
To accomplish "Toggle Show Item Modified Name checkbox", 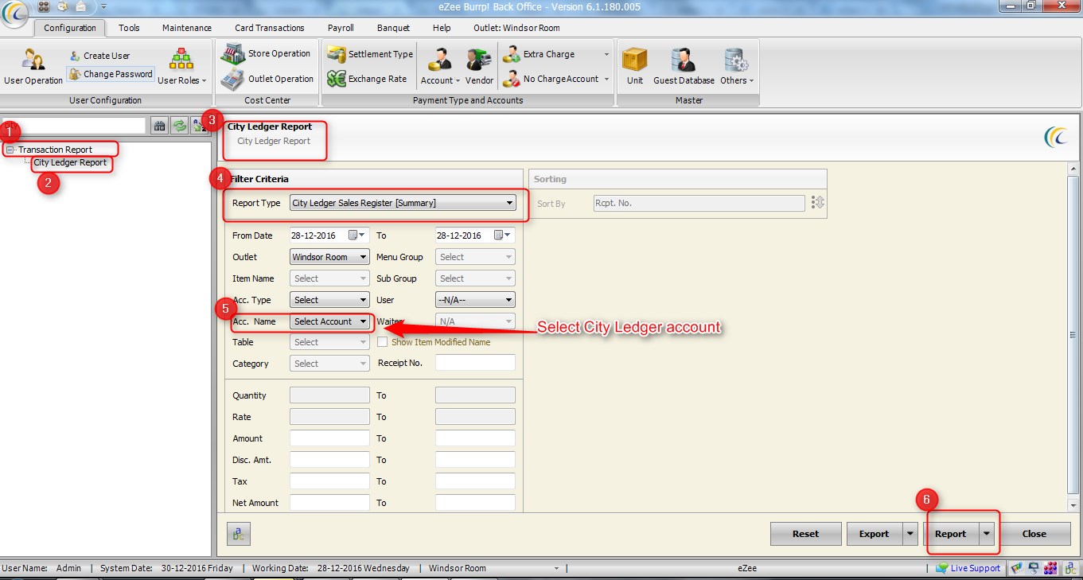I will tap(382, 342).
